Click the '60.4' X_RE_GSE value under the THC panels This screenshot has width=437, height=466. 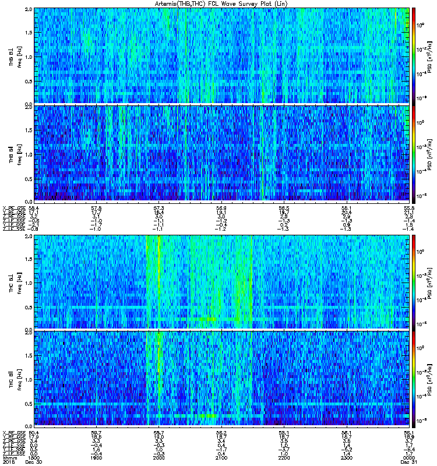(33, 433)
